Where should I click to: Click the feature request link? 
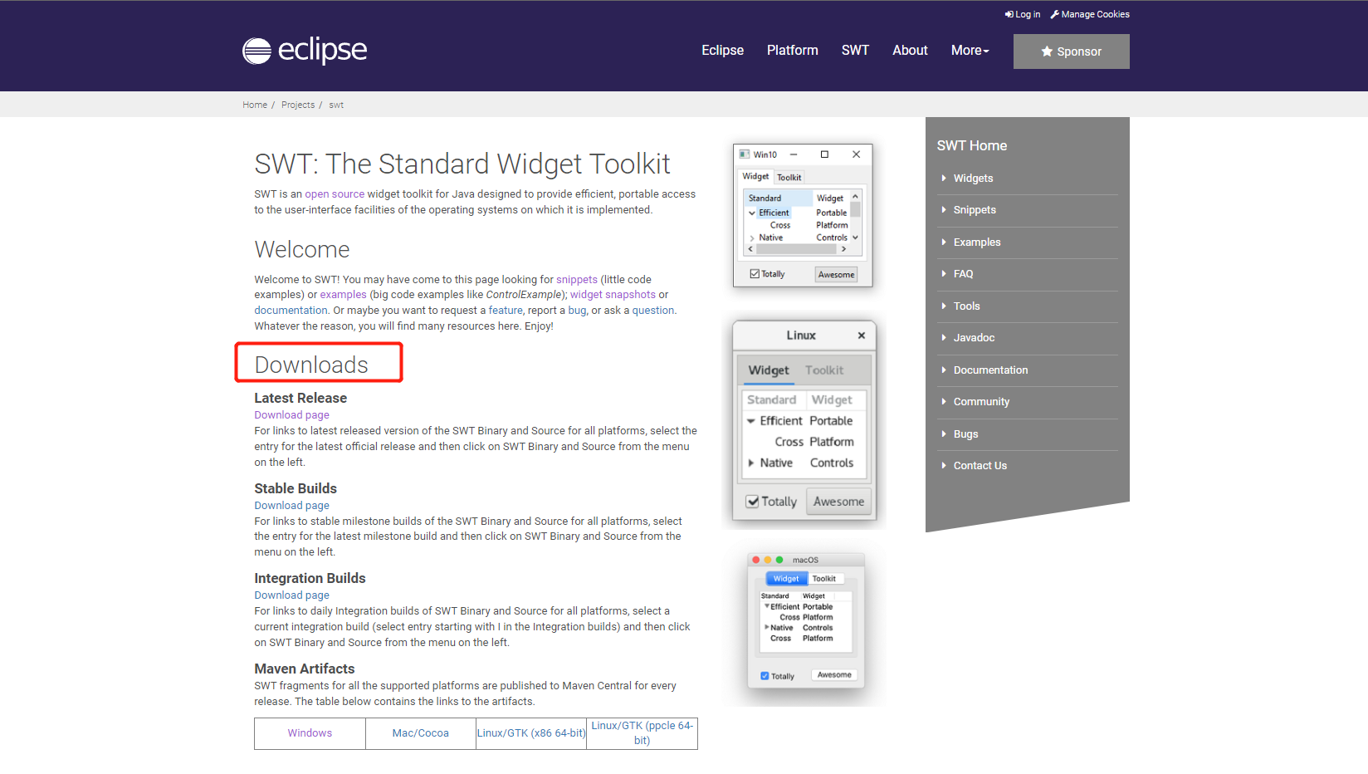pos(506,311)
